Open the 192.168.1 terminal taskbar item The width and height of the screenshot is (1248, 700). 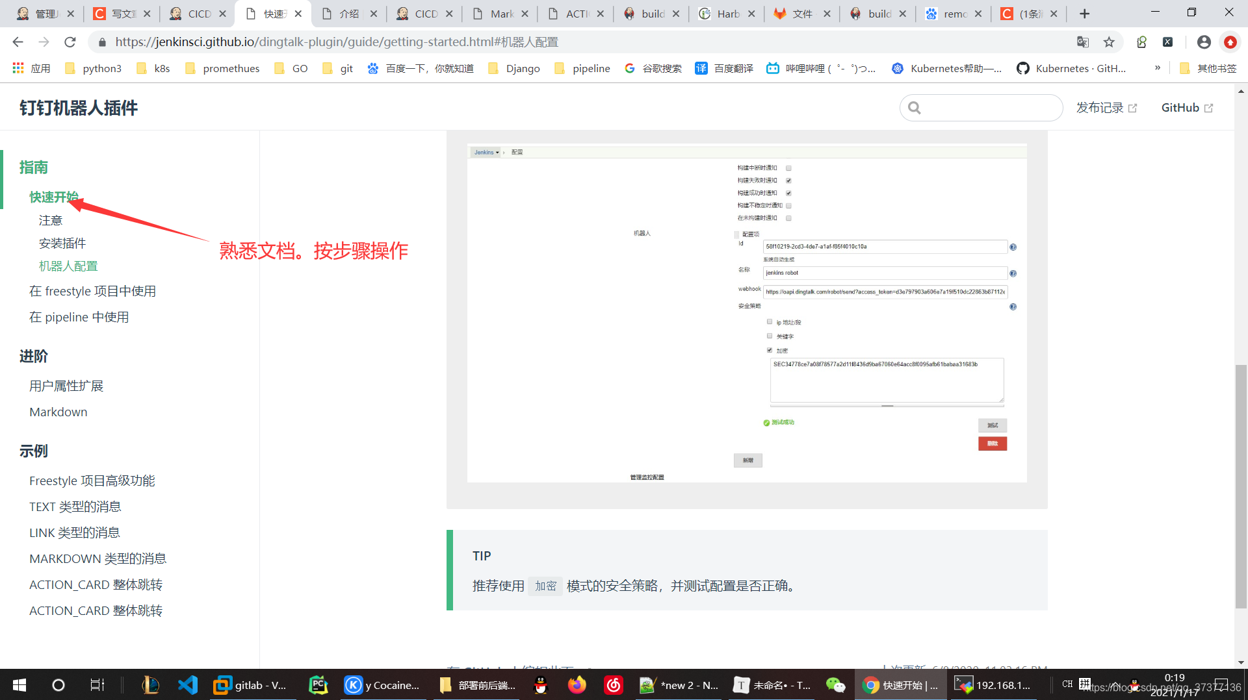click(x=993, y=685)
